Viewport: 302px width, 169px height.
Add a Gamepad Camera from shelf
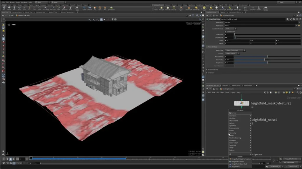click(266, 8)
